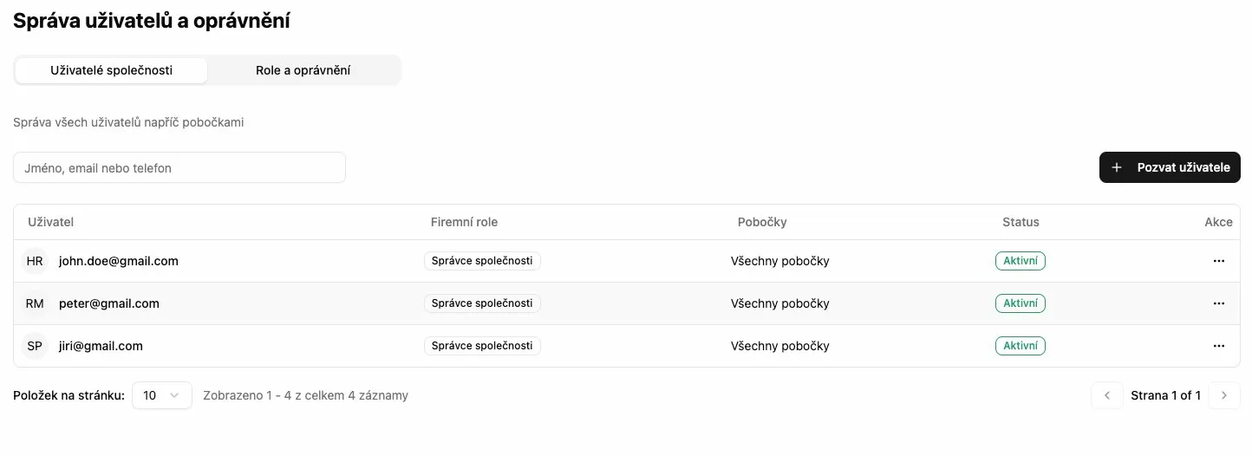Click the HR avatar icon
Screen dimensions: 1252x456
(x=35, y=261)
